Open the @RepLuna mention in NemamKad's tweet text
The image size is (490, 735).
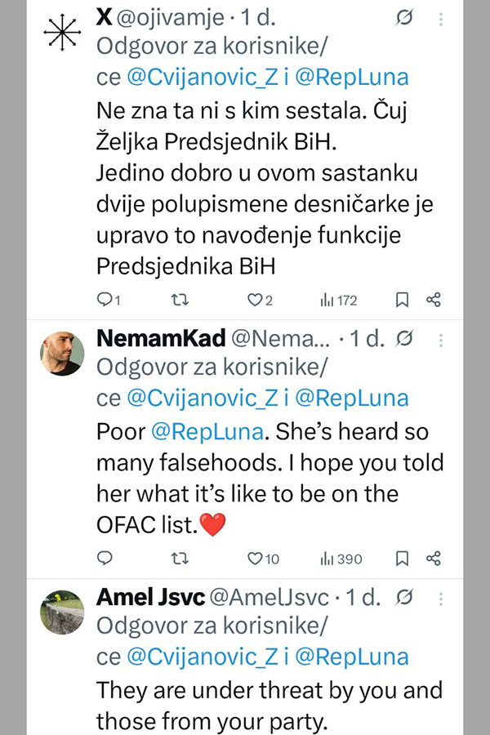207,431
